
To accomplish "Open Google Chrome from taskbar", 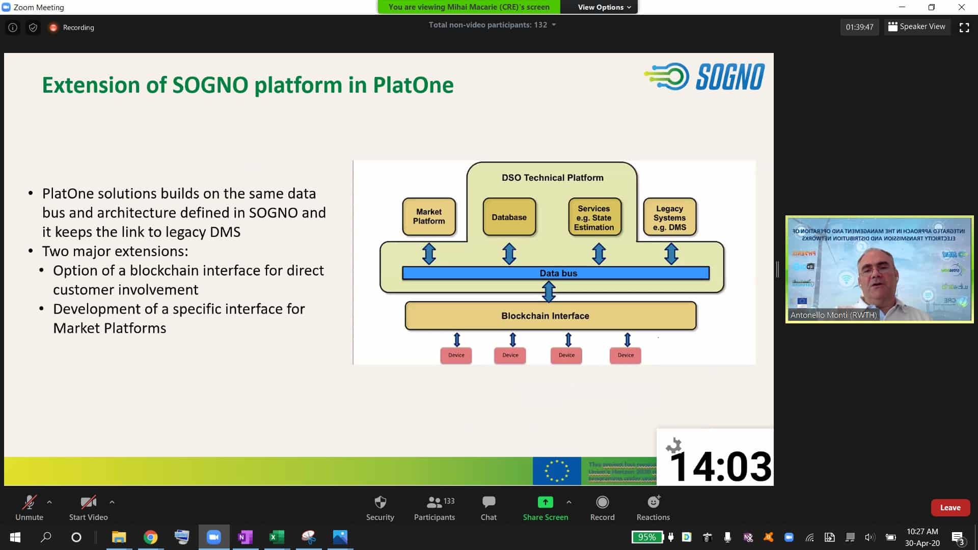I will coord(151,537).
